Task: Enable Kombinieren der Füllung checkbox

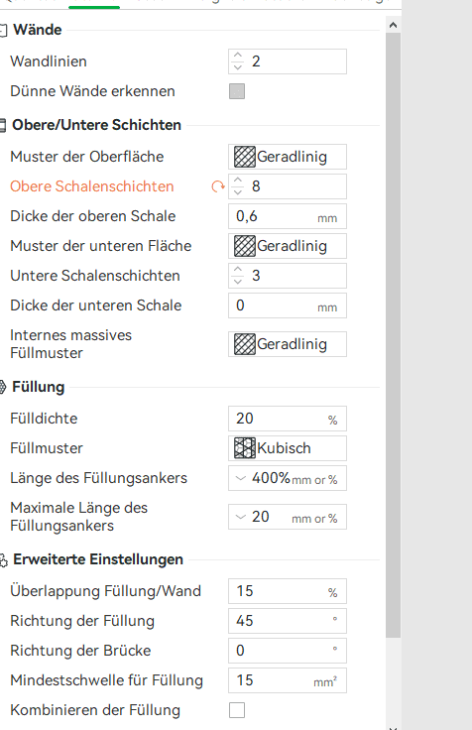Action: click(237, 710)
